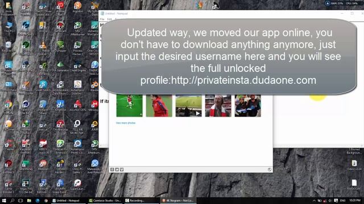The image size is (364, 204).
Task: Click globe icon in 4K Stogram footer
Action: pos(269,169)
